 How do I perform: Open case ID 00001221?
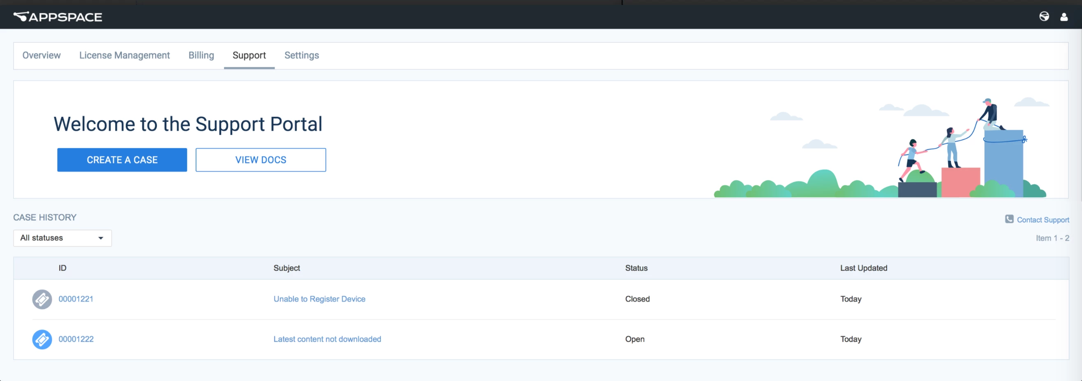[x=76, y=299]
